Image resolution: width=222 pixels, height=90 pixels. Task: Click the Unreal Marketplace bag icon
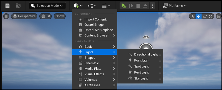point(80,30)
